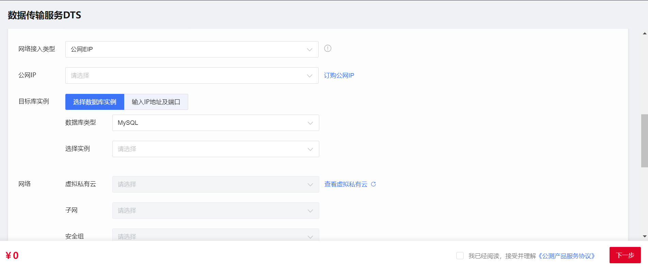Click the vertical scrollbar thumb
The image size is (648, 267).
(644, 141)
